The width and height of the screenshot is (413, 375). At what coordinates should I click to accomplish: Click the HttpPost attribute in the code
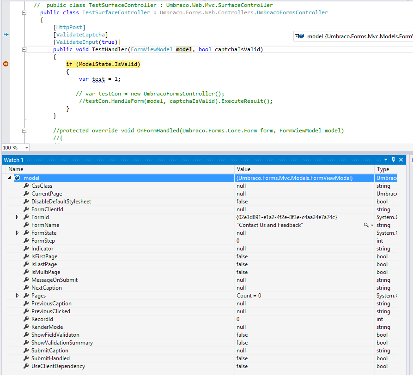[69, 27]
